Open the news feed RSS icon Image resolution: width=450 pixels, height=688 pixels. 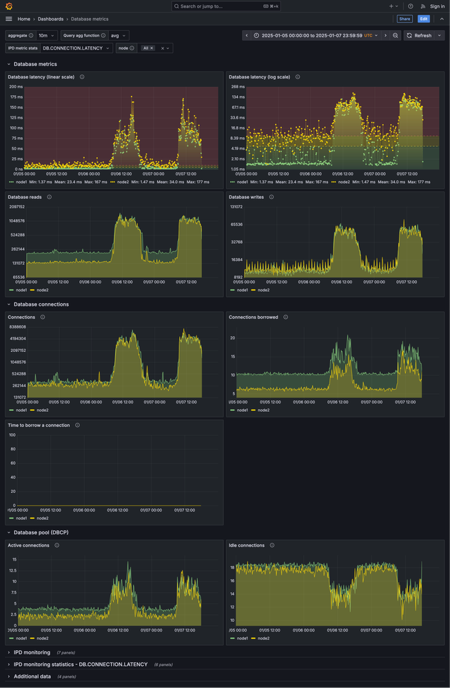(x=423, y=6)
